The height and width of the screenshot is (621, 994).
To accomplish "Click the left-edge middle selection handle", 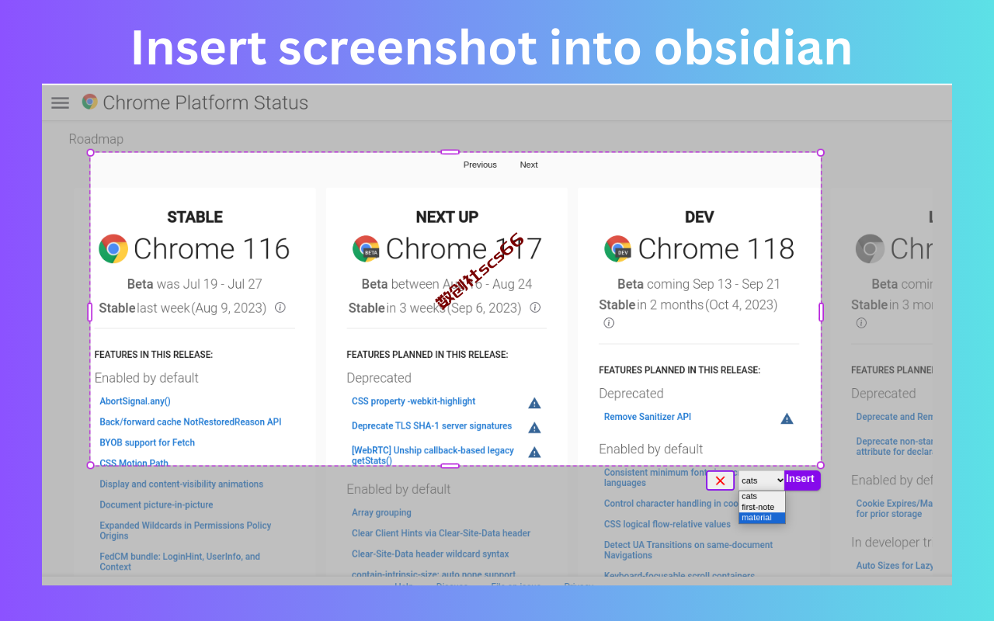I will tap(90, 312).
